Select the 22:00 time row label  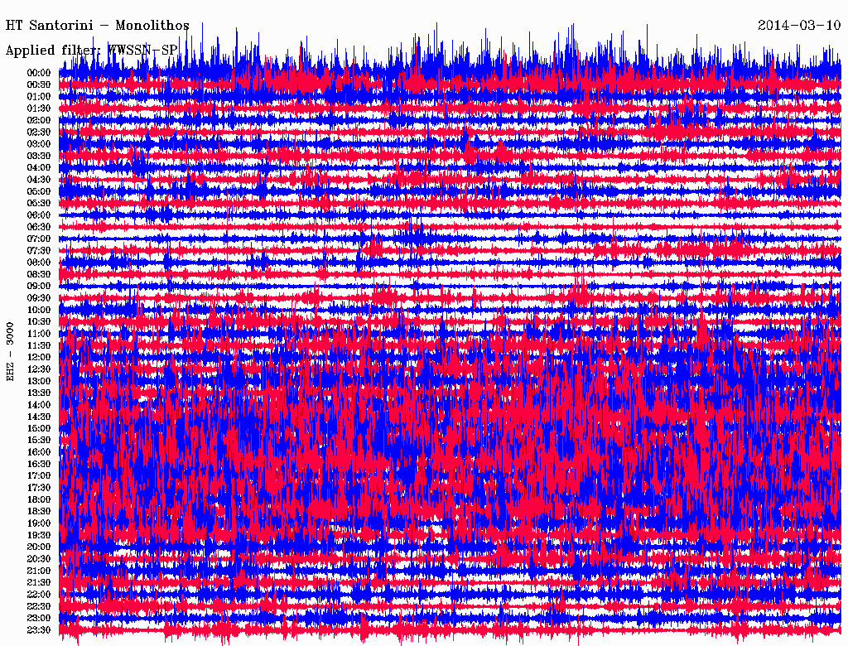click(40, 595)
